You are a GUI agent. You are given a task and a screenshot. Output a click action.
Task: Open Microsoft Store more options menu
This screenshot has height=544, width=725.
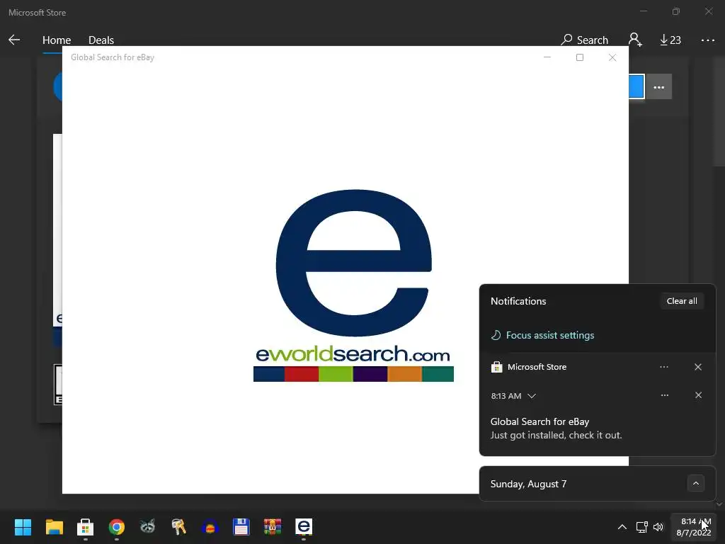click(707, 40)
